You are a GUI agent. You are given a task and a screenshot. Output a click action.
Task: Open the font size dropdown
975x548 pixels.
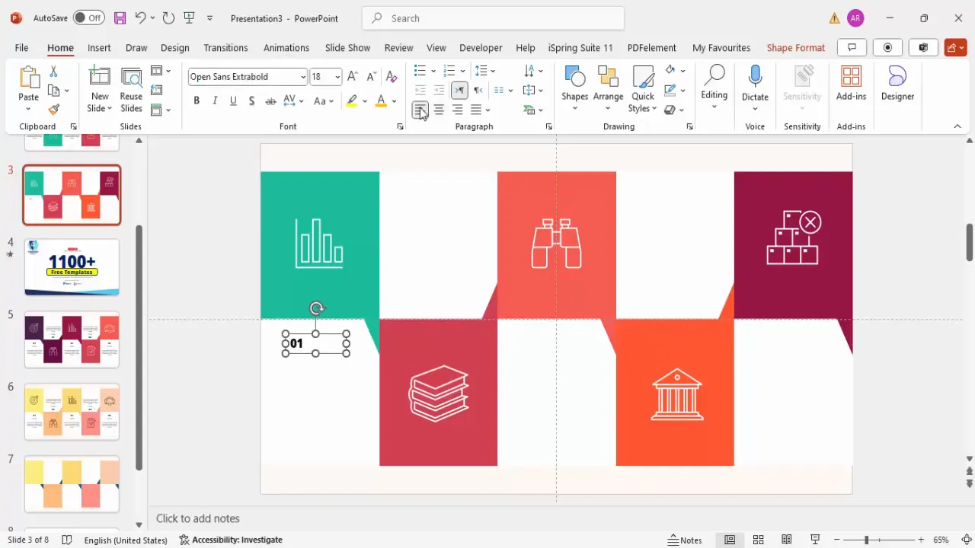(337, 77)
